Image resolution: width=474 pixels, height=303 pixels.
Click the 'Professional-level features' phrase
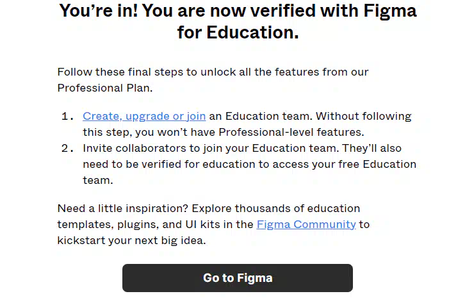[x=290, y=132]
